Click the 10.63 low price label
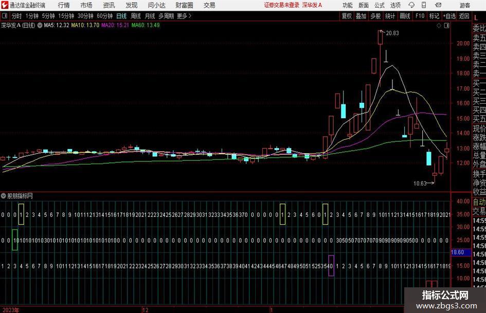Screen dimensions: 486x313 tap(420, 183)
